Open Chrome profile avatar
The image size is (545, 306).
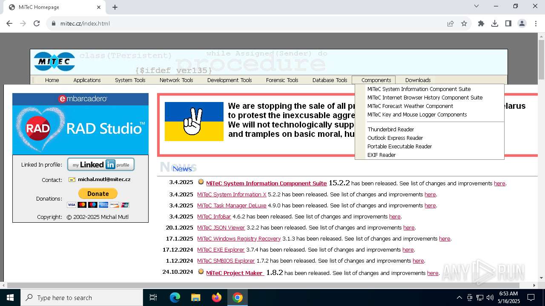pyautogui.click(x=522, y=23)
